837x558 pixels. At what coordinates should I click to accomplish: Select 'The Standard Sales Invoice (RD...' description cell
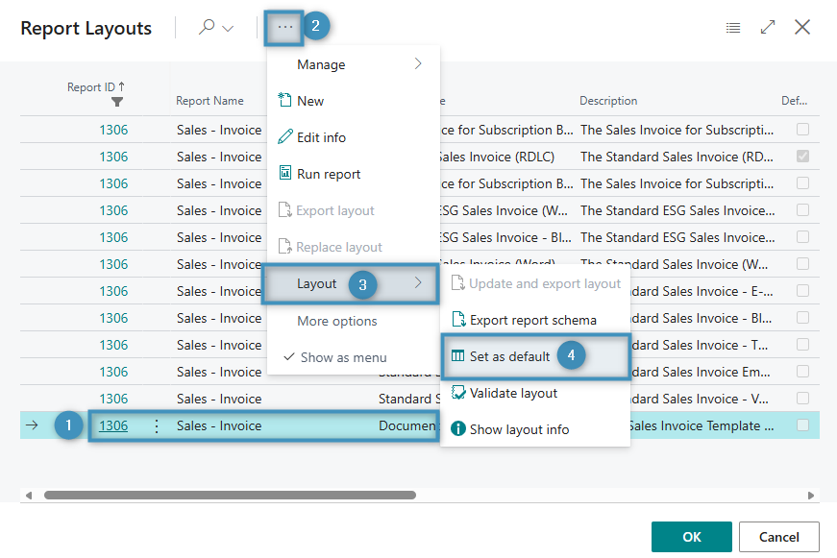(x=677, y=157)
